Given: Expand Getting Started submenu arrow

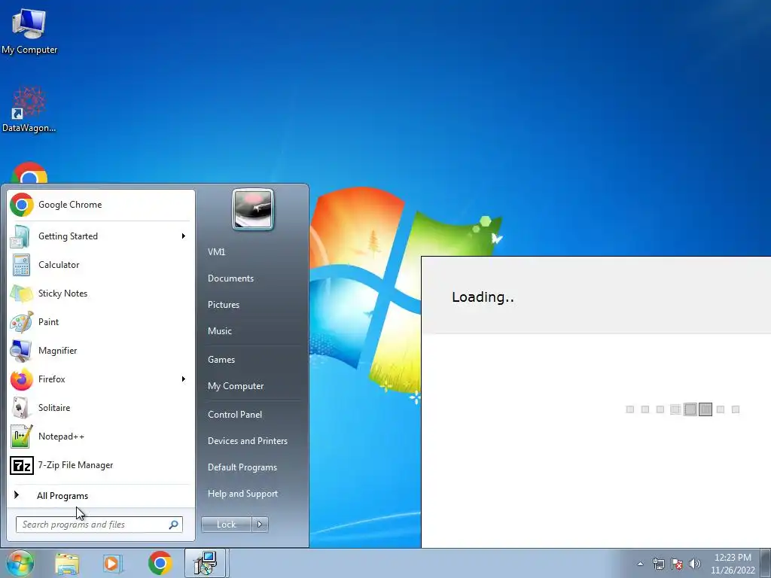Looking at the screenshot, I should pyautogui.click(x=184, y=236).
